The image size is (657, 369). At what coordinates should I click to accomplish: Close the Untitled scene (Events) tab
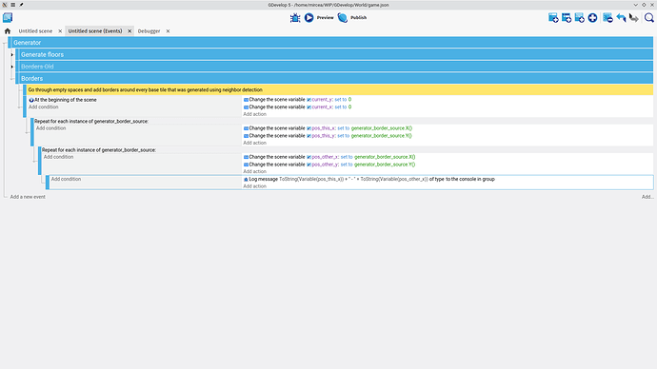pyautogui.click(x=129, y=31)
